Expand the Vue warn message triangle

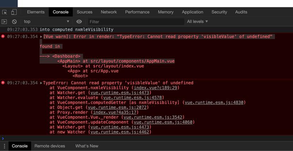point(41,37)
